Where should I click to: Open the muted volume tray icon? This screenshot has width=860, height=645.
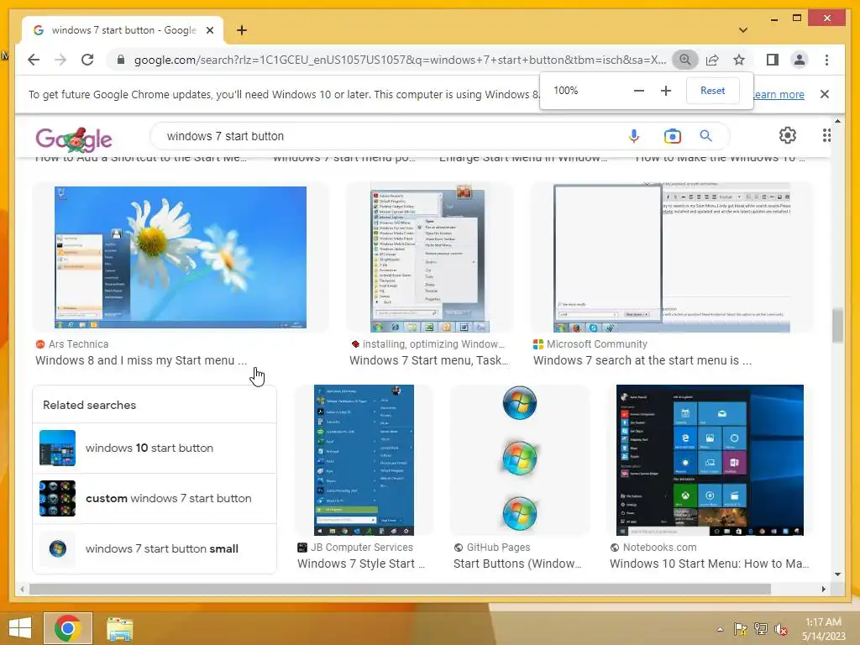[x=780, y=629]
